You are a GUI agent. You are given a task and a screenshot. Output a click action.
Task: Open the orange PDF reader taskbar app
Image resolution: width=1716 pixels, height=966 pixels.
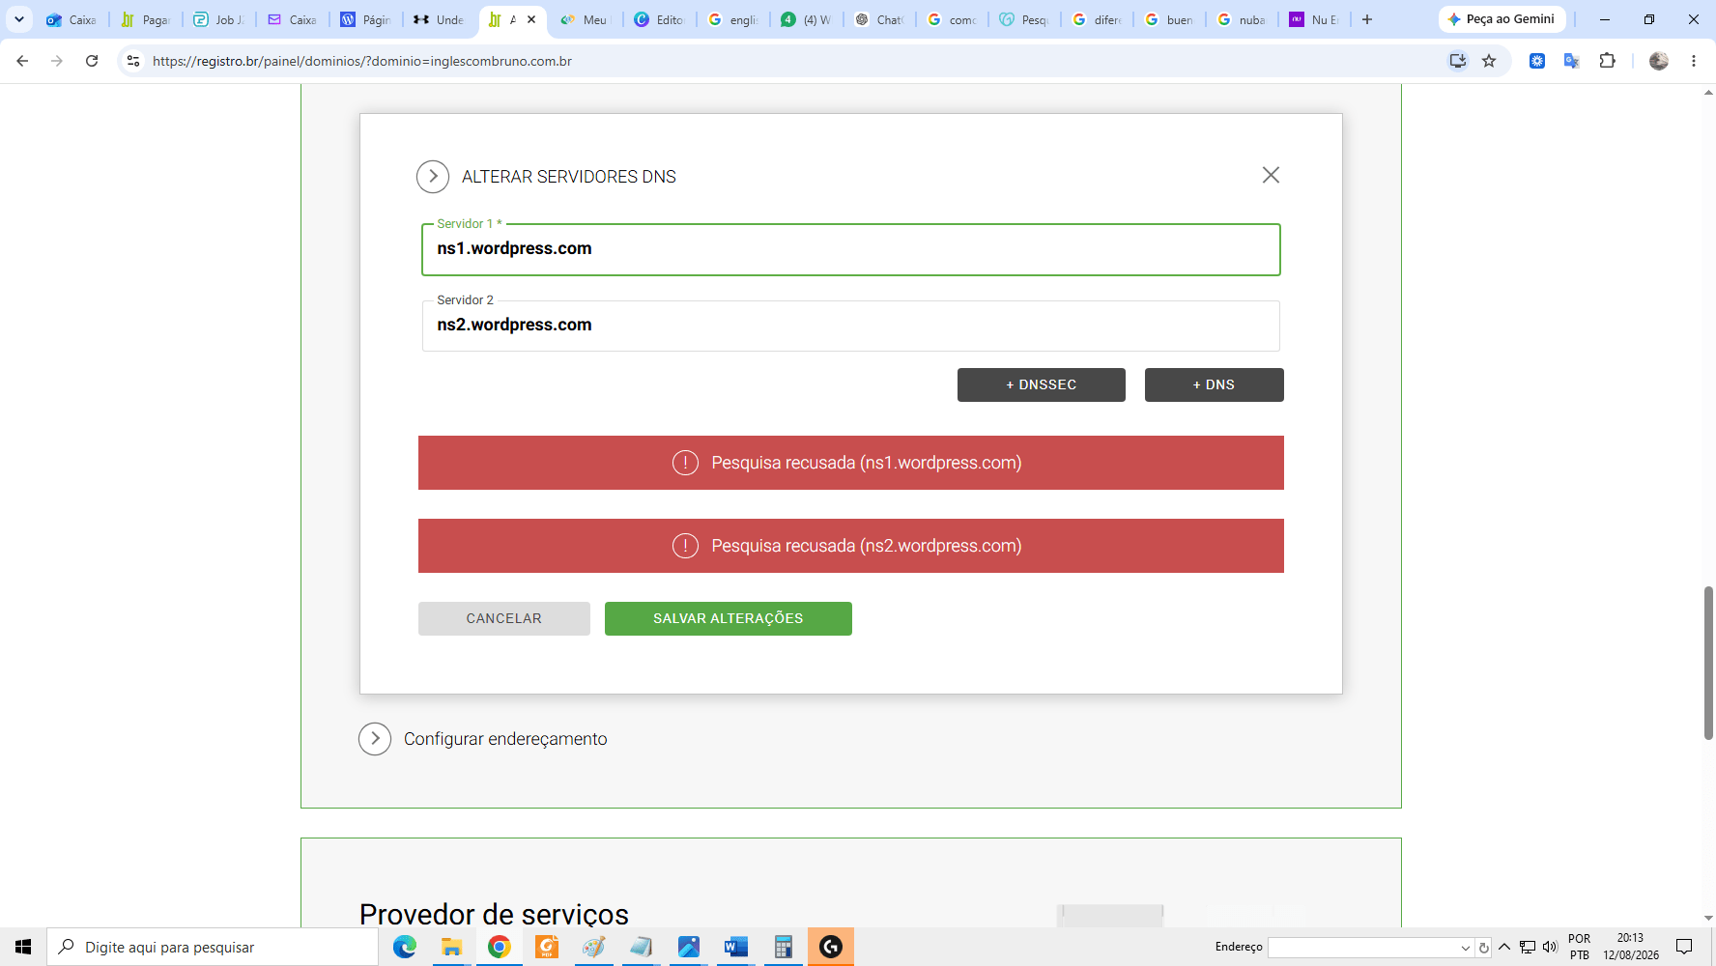coord(547,947)
